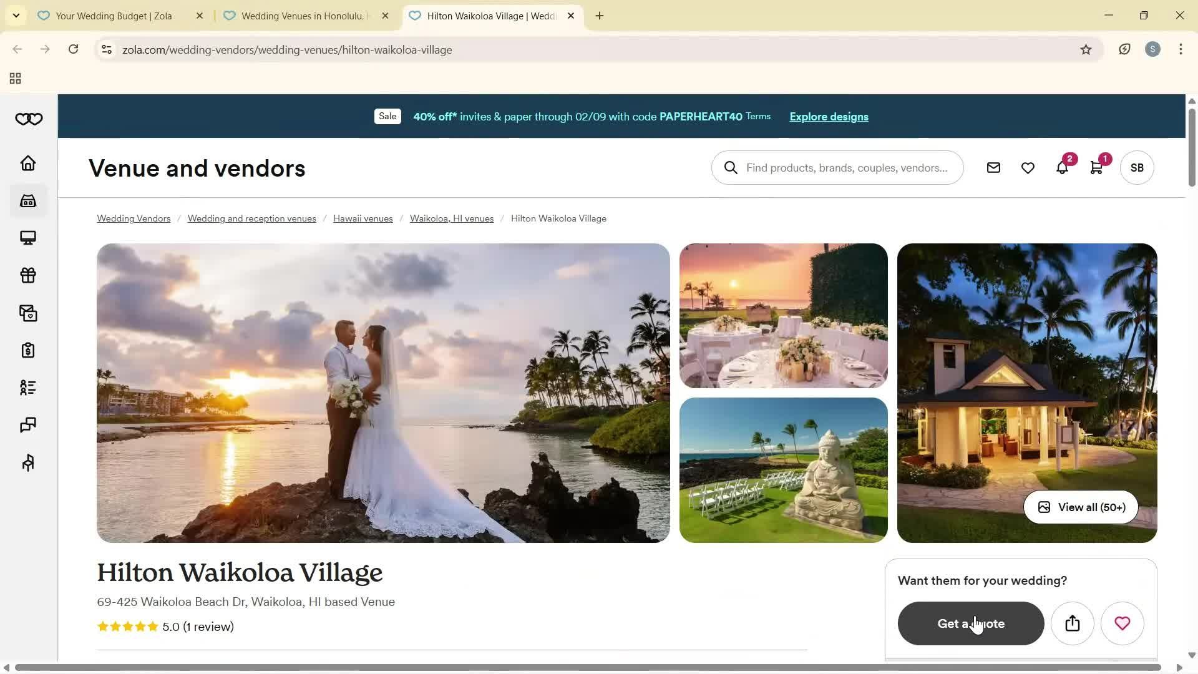This screenshot has width=1198, height=674.
Task: Share the venue using the share icon
Action: 1072,623
